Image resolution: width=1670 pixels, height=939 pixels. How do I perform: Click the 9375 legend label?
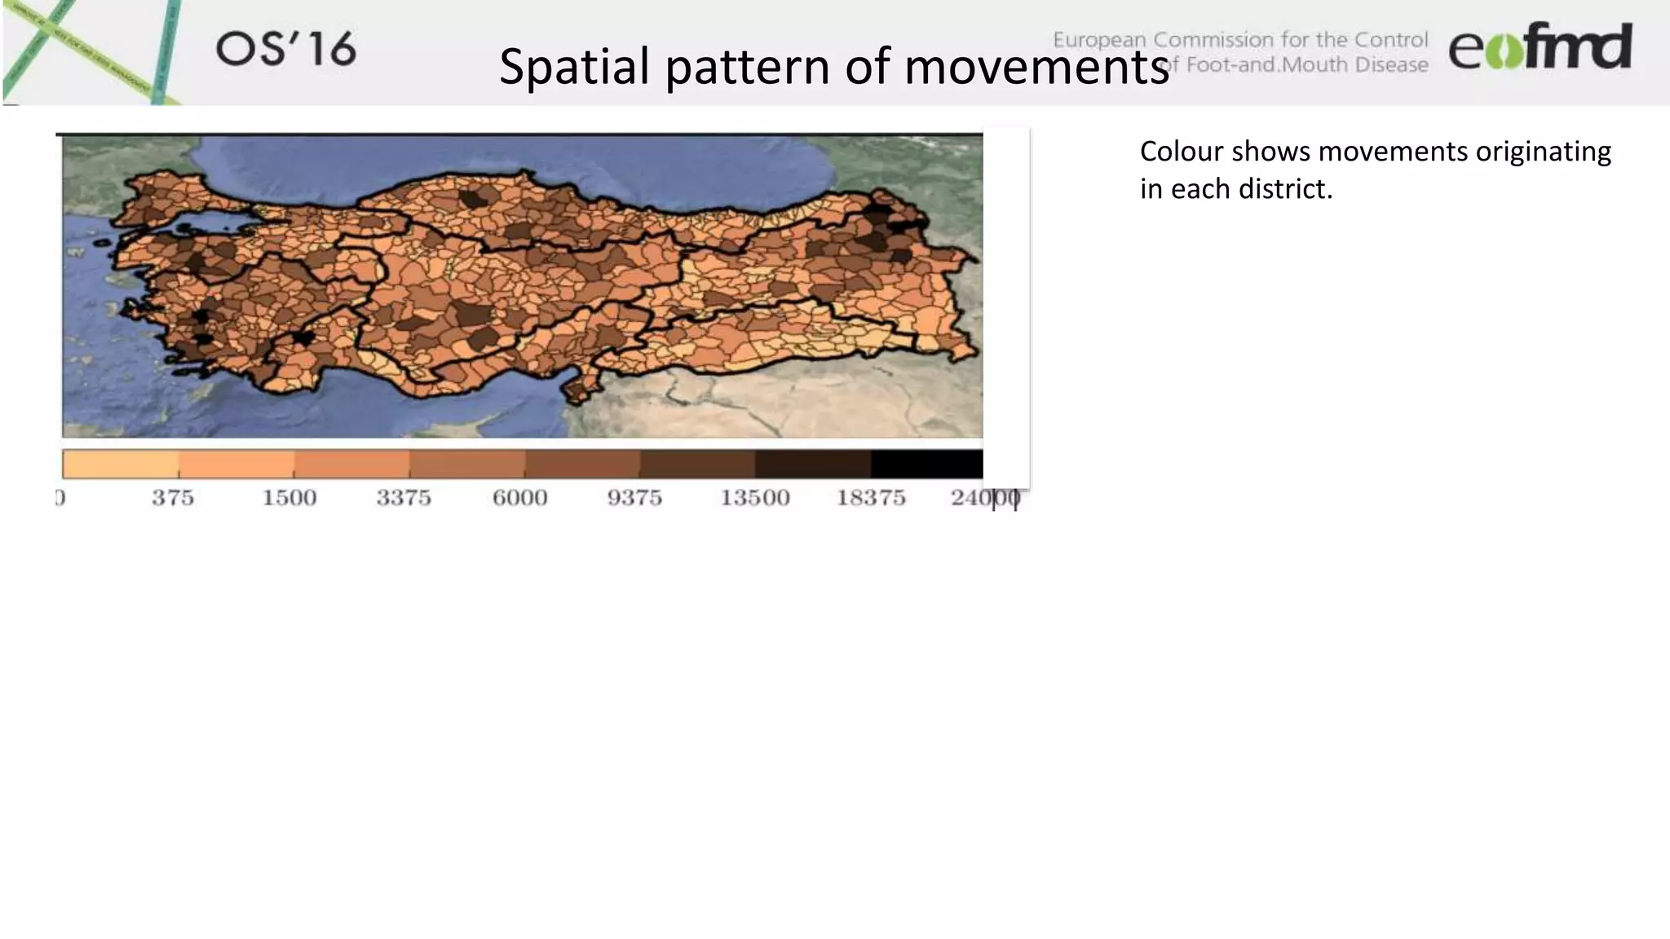(x=634, y=497)
